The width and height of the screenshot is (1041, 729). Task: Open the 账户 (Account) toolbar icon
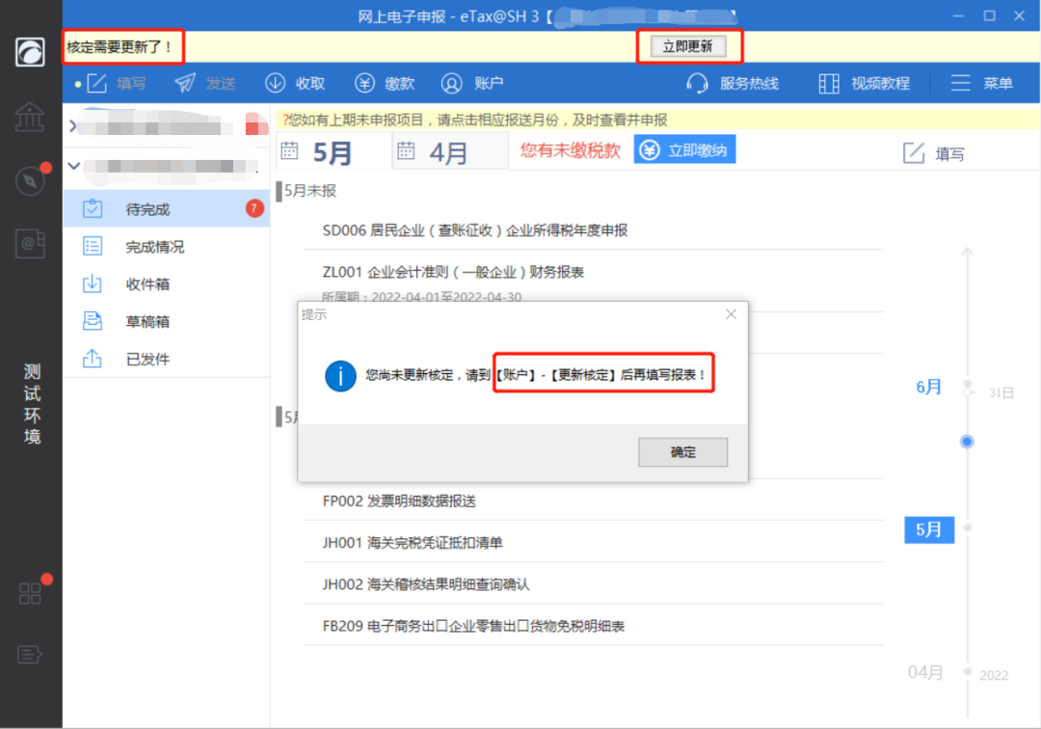(x=470, y=83)
